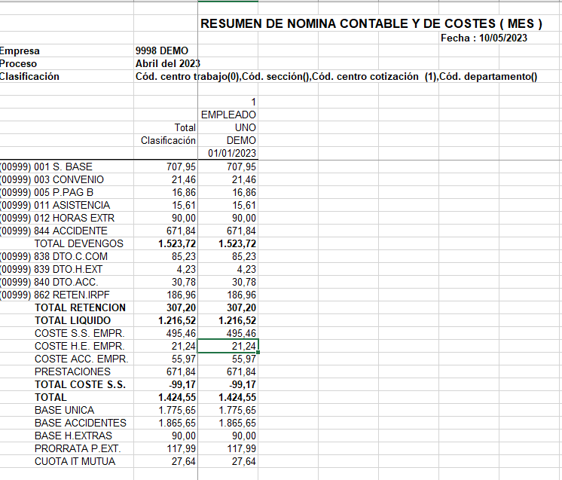Select the selected cell's fill handle
This screenshot has height=480, width=562.
pos(258,353)
